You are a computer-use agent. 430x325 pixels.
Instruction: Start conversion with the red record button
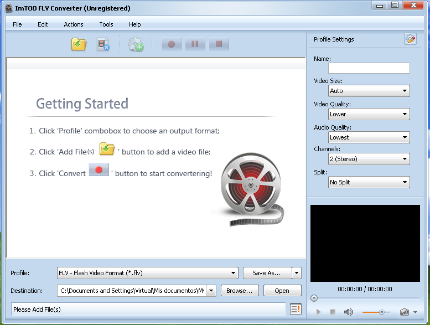pyautogui.click(x=172, y=44)
